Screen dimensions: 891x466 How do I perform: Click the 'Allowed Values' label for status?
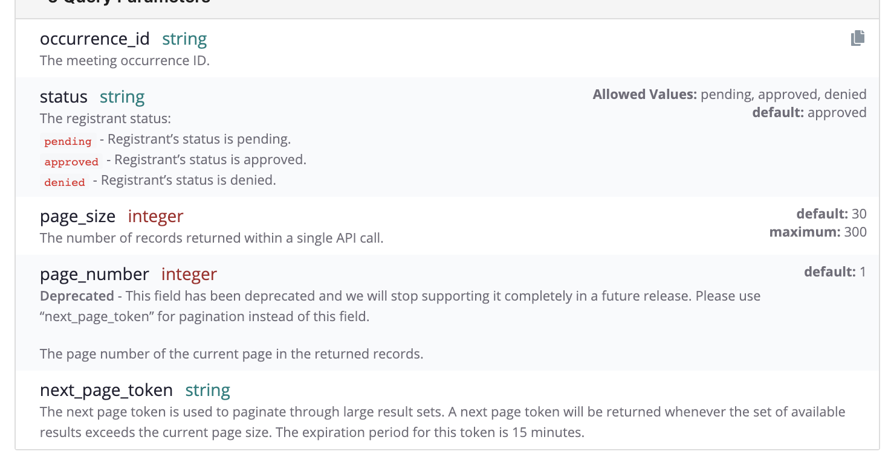[x=644, y=94]
